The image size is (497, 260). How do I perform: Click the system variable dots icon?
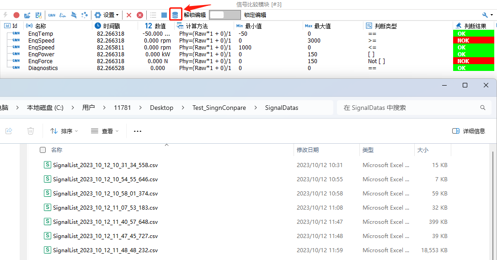click(85, 15)
